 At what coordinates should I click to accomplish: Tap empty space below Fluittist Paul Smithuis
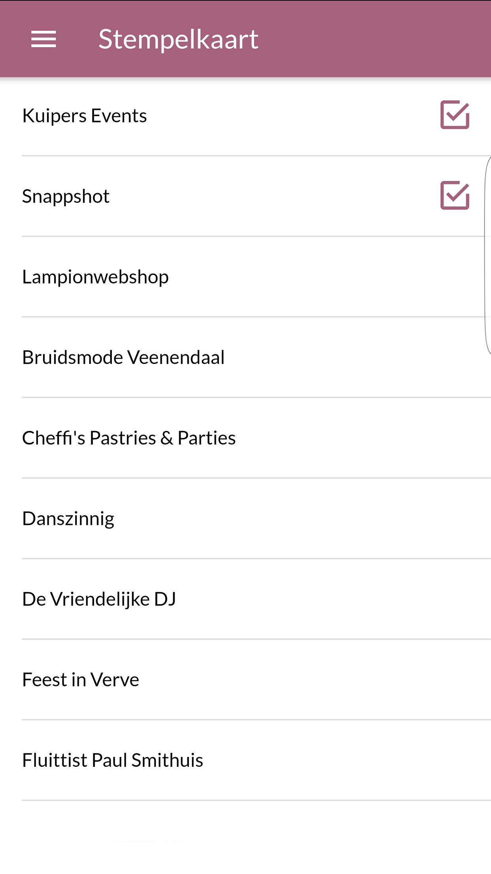(x=245, y=837)
